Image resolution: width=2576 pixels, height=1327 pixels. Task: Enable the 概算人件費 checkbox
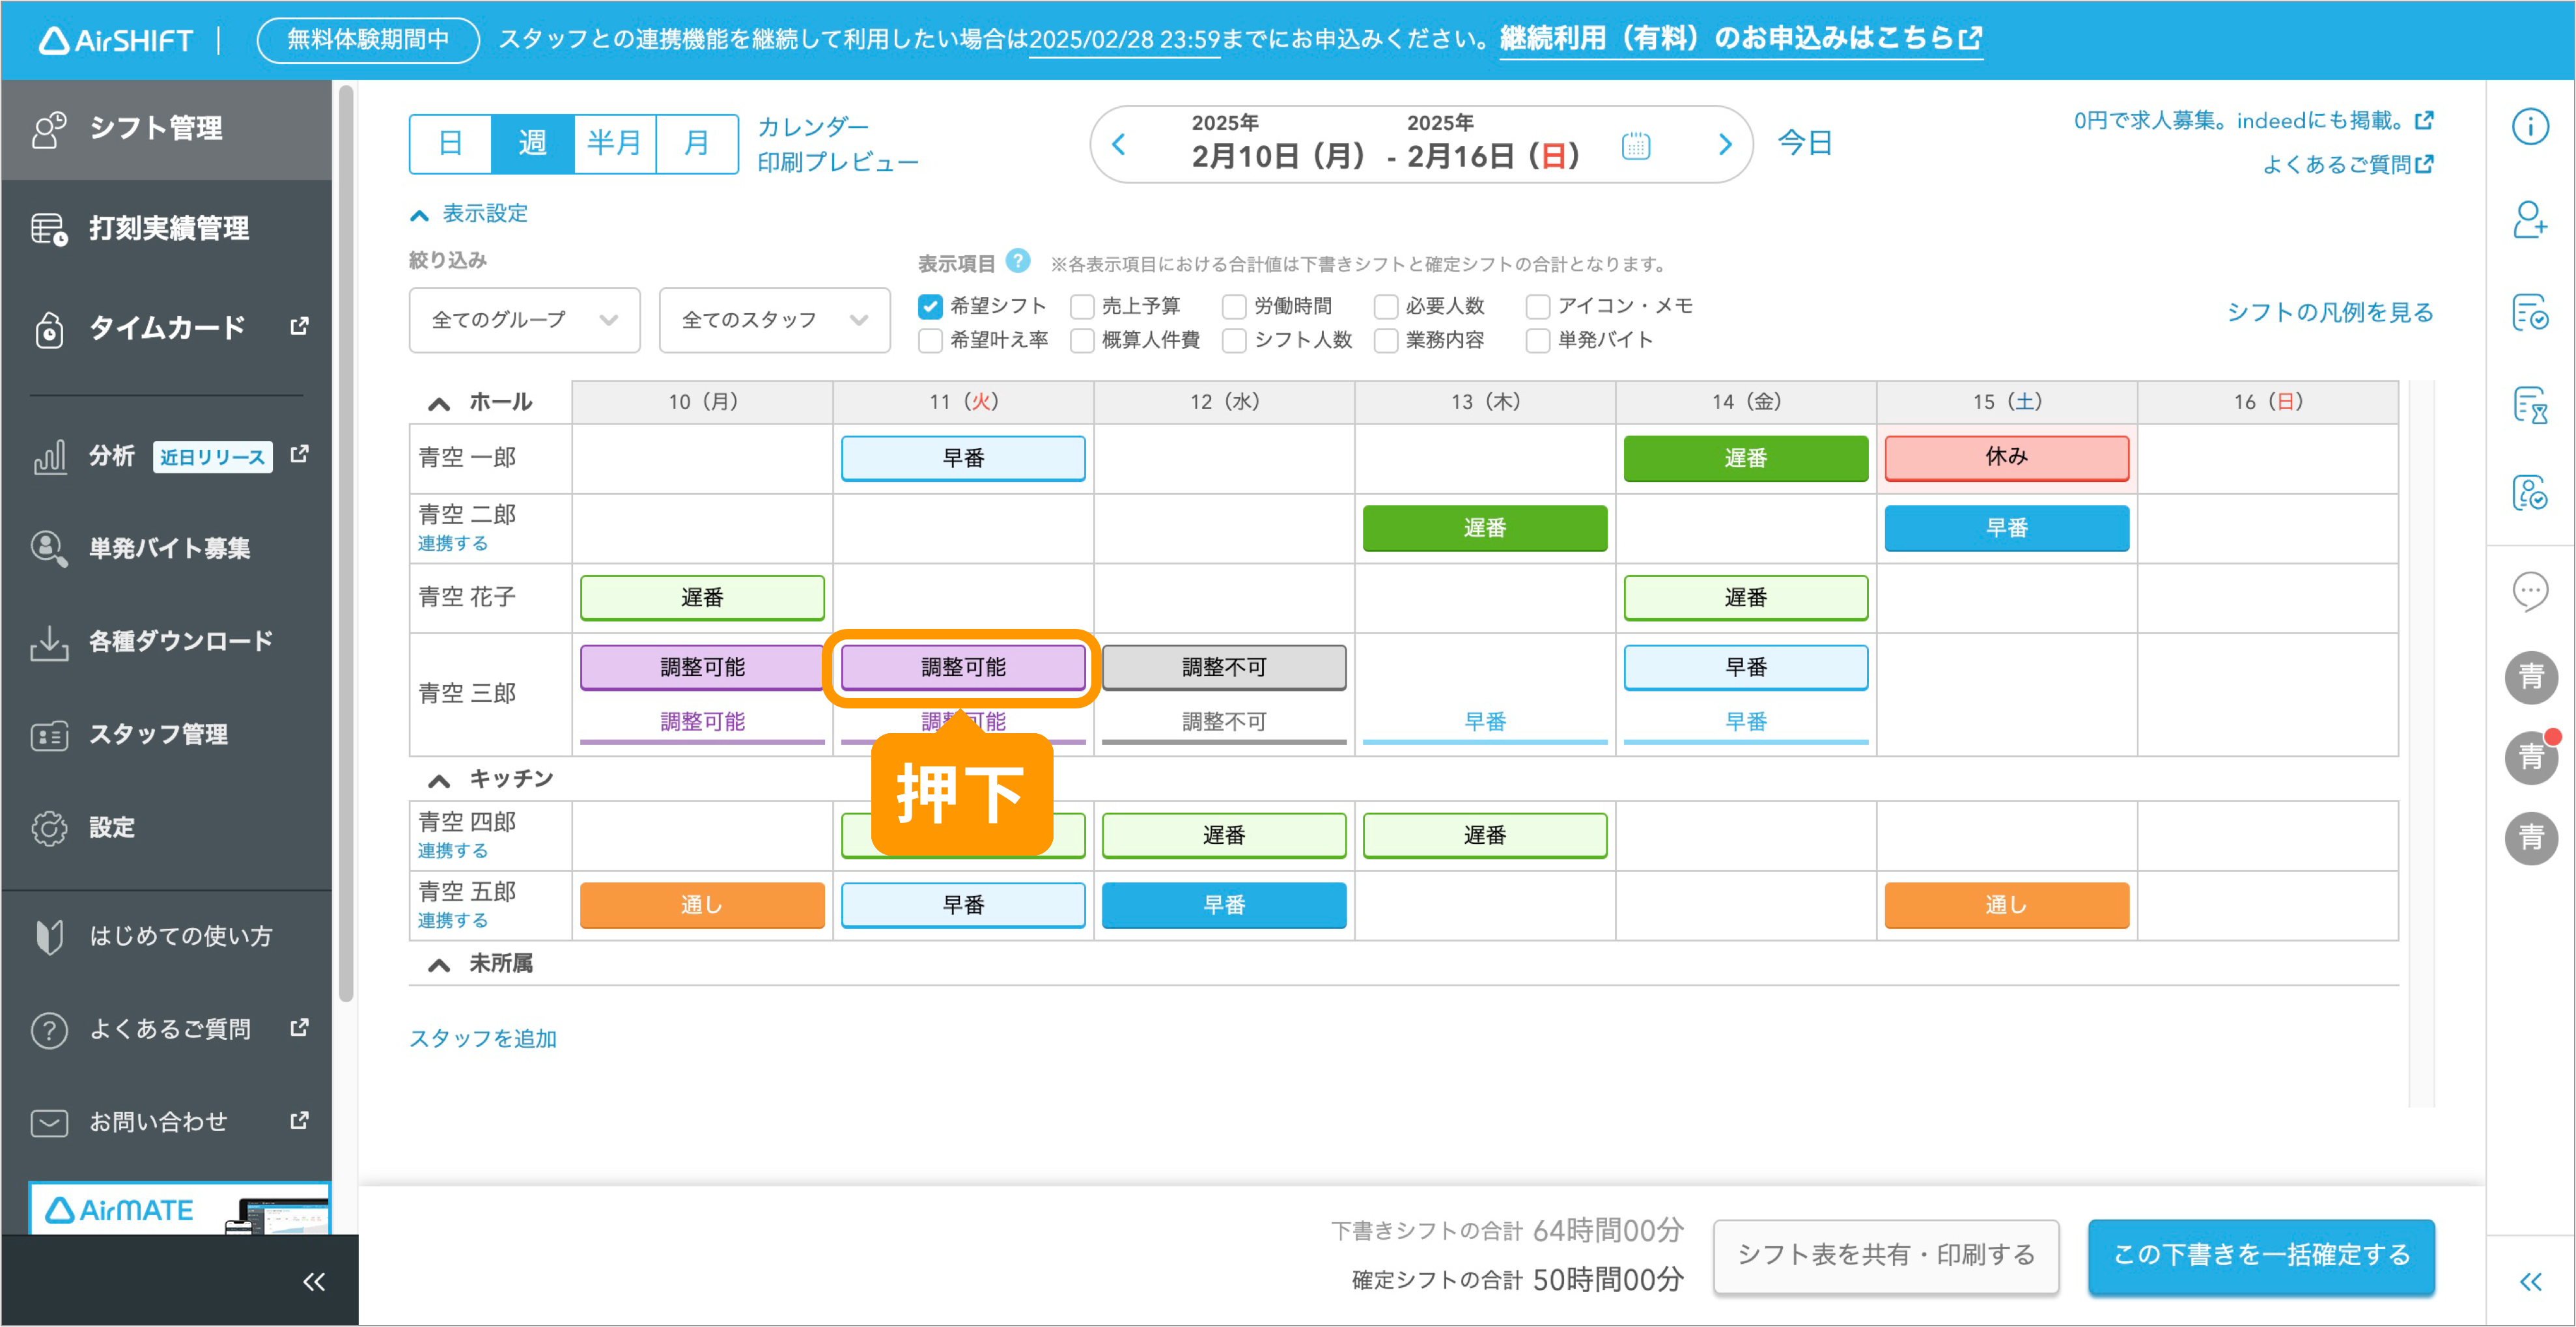[x=1081, y=340]
